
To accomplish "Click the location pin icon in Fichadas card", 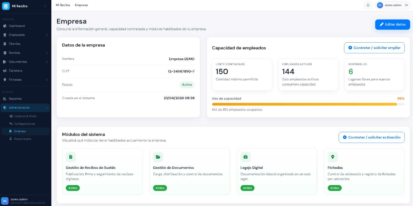I will coord(333,157).
